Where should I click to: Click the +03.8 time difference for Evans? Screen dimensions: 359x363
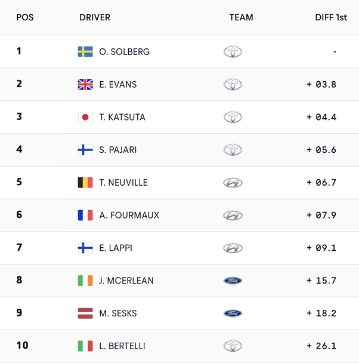click(x=322, y=85)
